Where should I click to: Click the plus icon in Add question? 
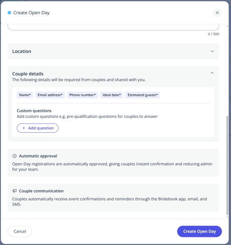(23, 128)
